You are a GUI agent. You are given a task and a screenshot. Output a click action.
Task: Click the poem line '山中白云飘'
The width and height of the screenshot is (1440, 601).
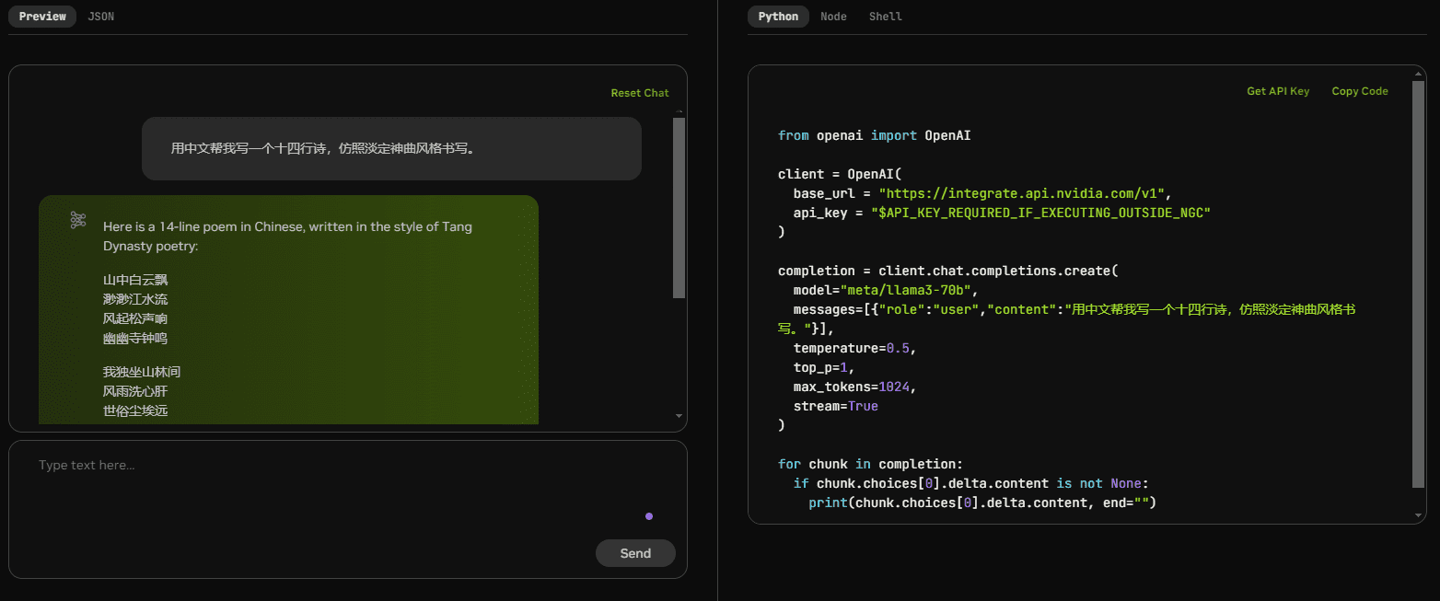point(135,280)
